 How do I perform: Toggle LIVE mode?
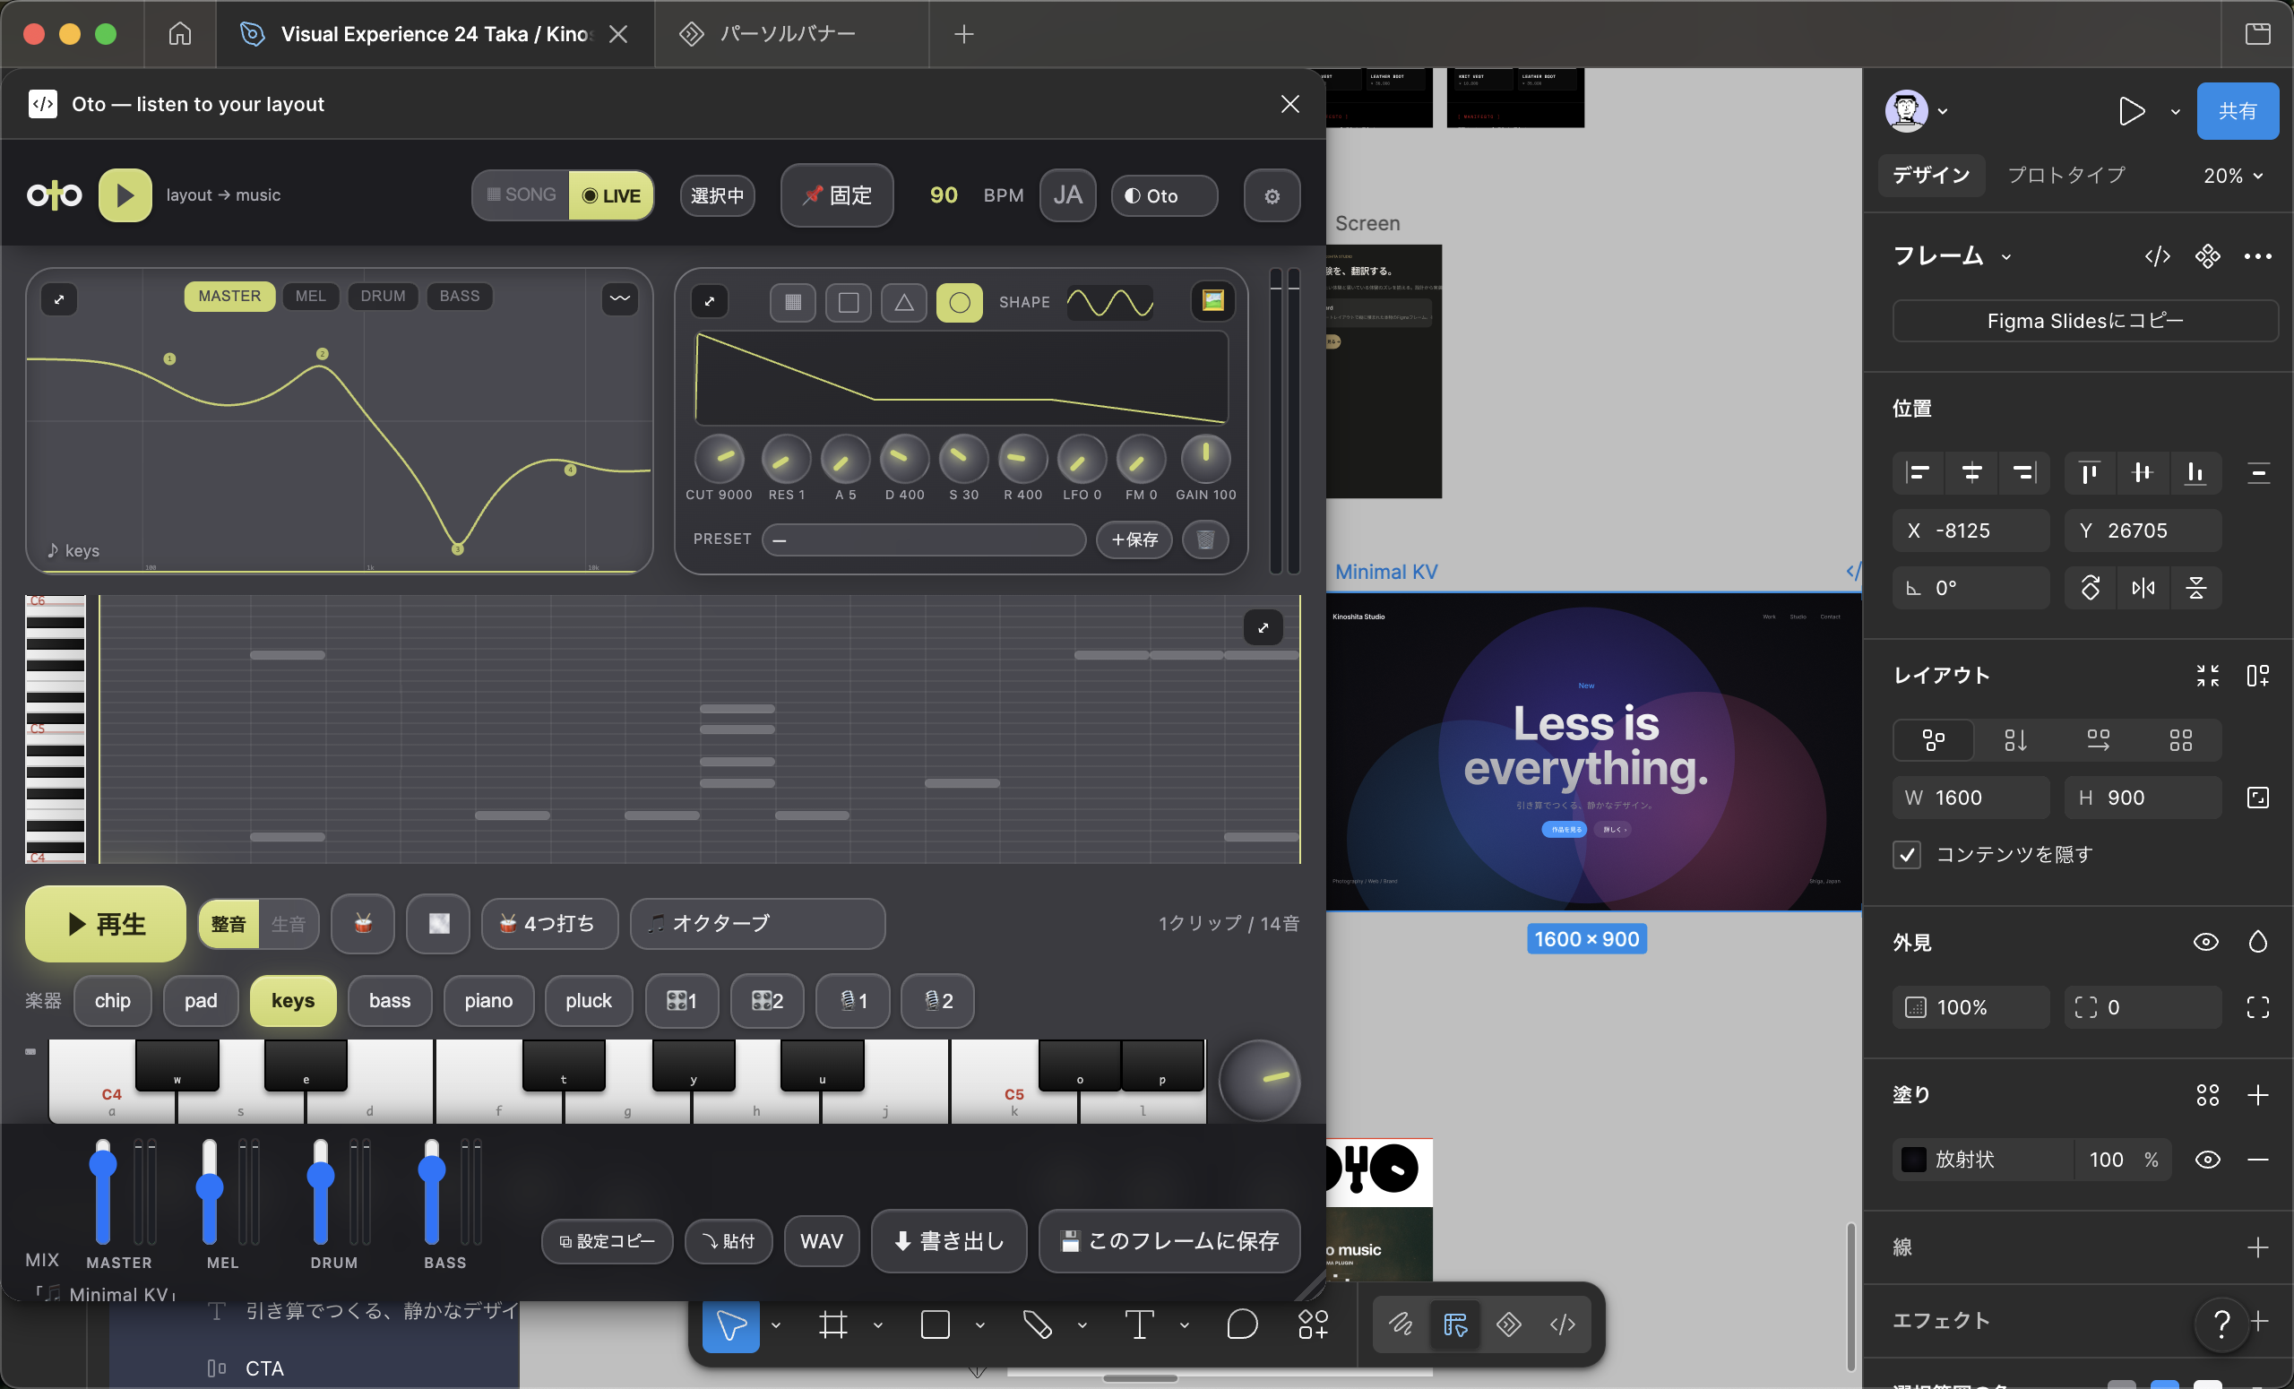(x=612, y=195)
